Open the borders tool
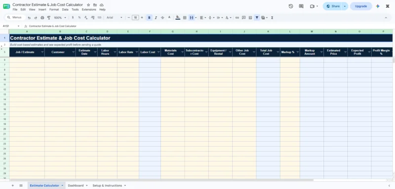The width and height of the screenshot is (395, 189). pyautogui.click(x=185, y=18)
